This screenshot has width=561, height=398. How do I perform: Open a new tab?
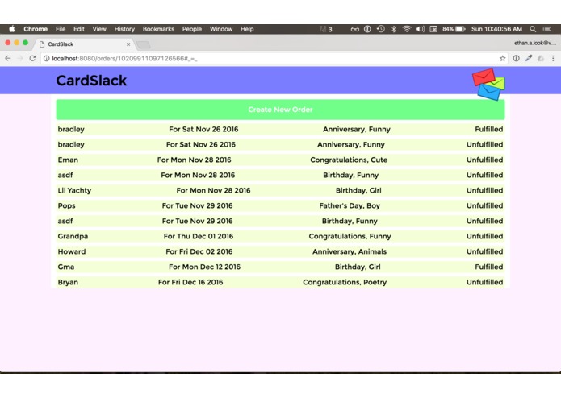pos(144,44)
